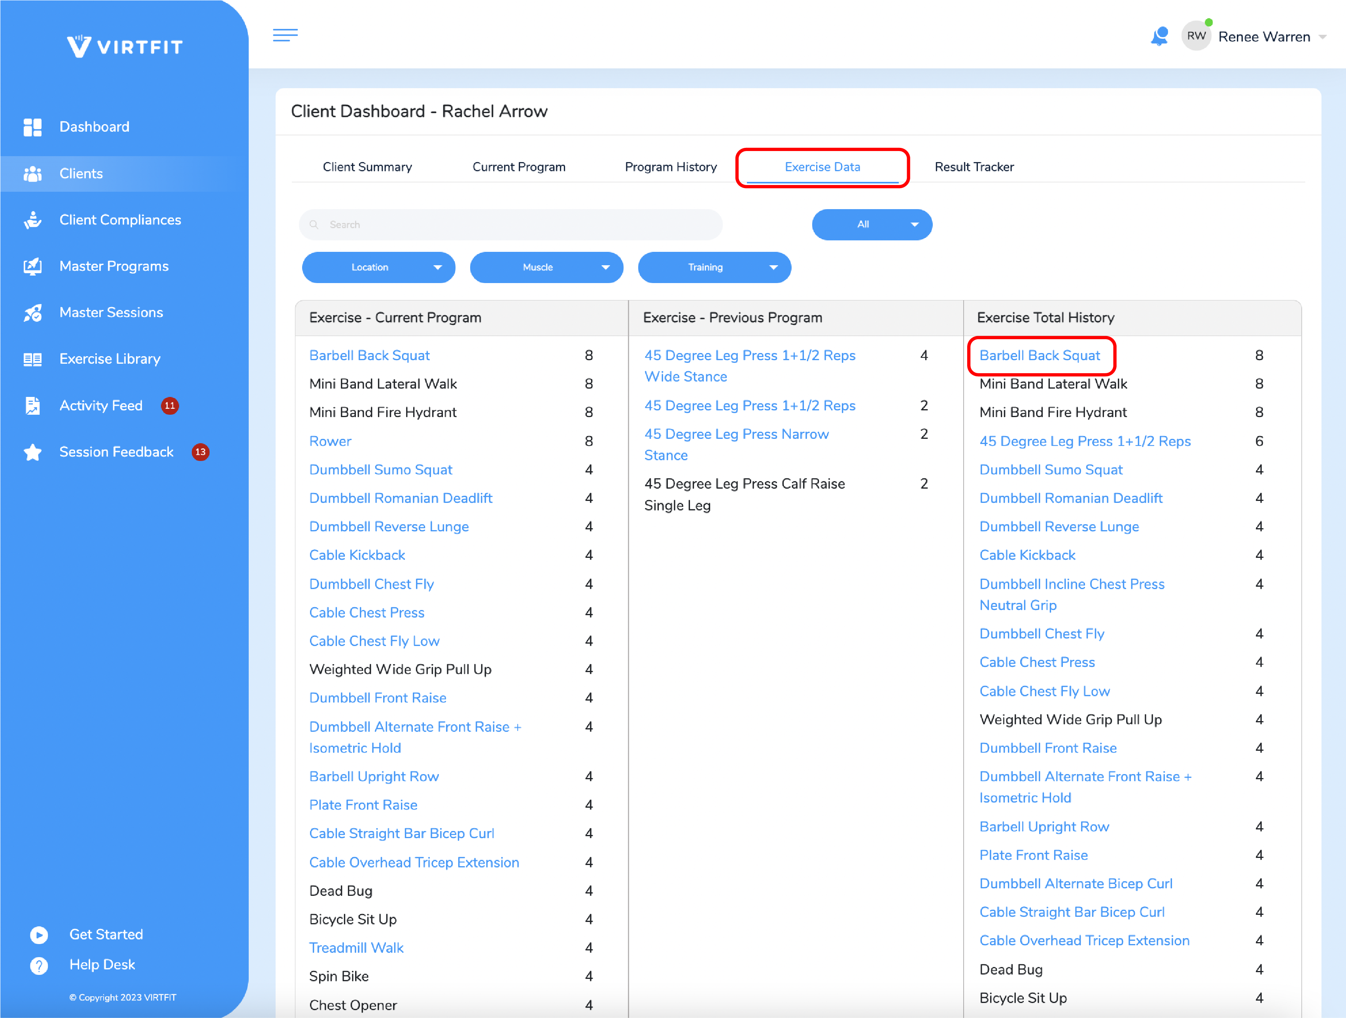Click in the exercise Search field
This screenshot has width=1346, height=1018.
click(x=510, y=225)
